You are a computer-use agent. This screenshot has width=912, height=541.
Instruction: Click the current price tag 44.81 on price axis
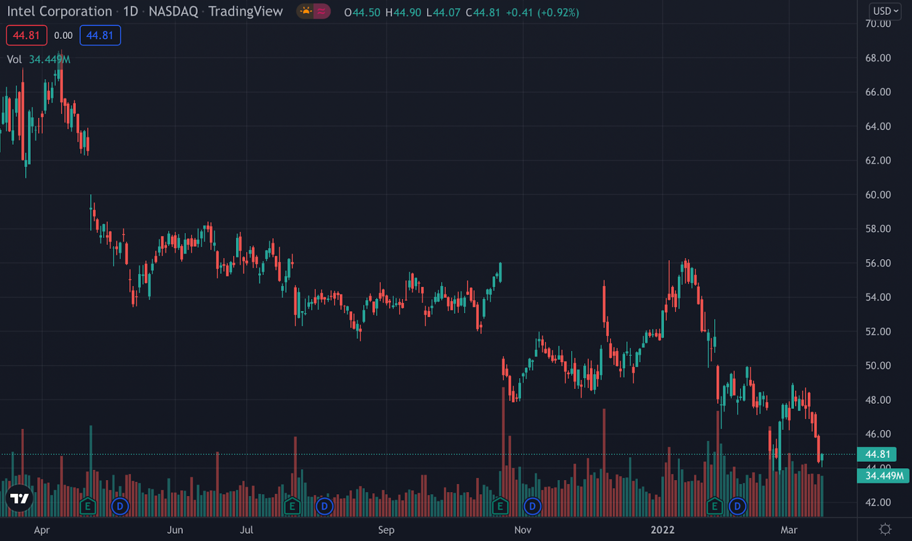click(x=877, y=454)
